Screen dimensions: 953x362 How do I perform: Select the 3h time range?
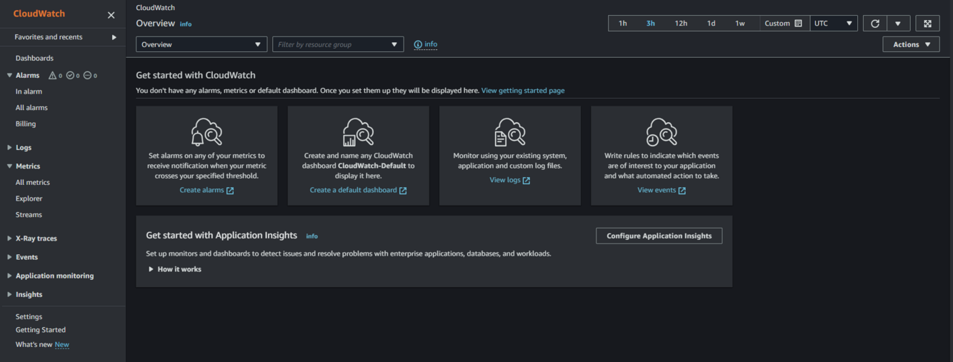point(651,24)
